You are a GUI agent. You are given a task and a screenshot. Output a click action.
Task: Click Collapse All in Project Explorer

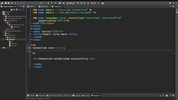11,10
